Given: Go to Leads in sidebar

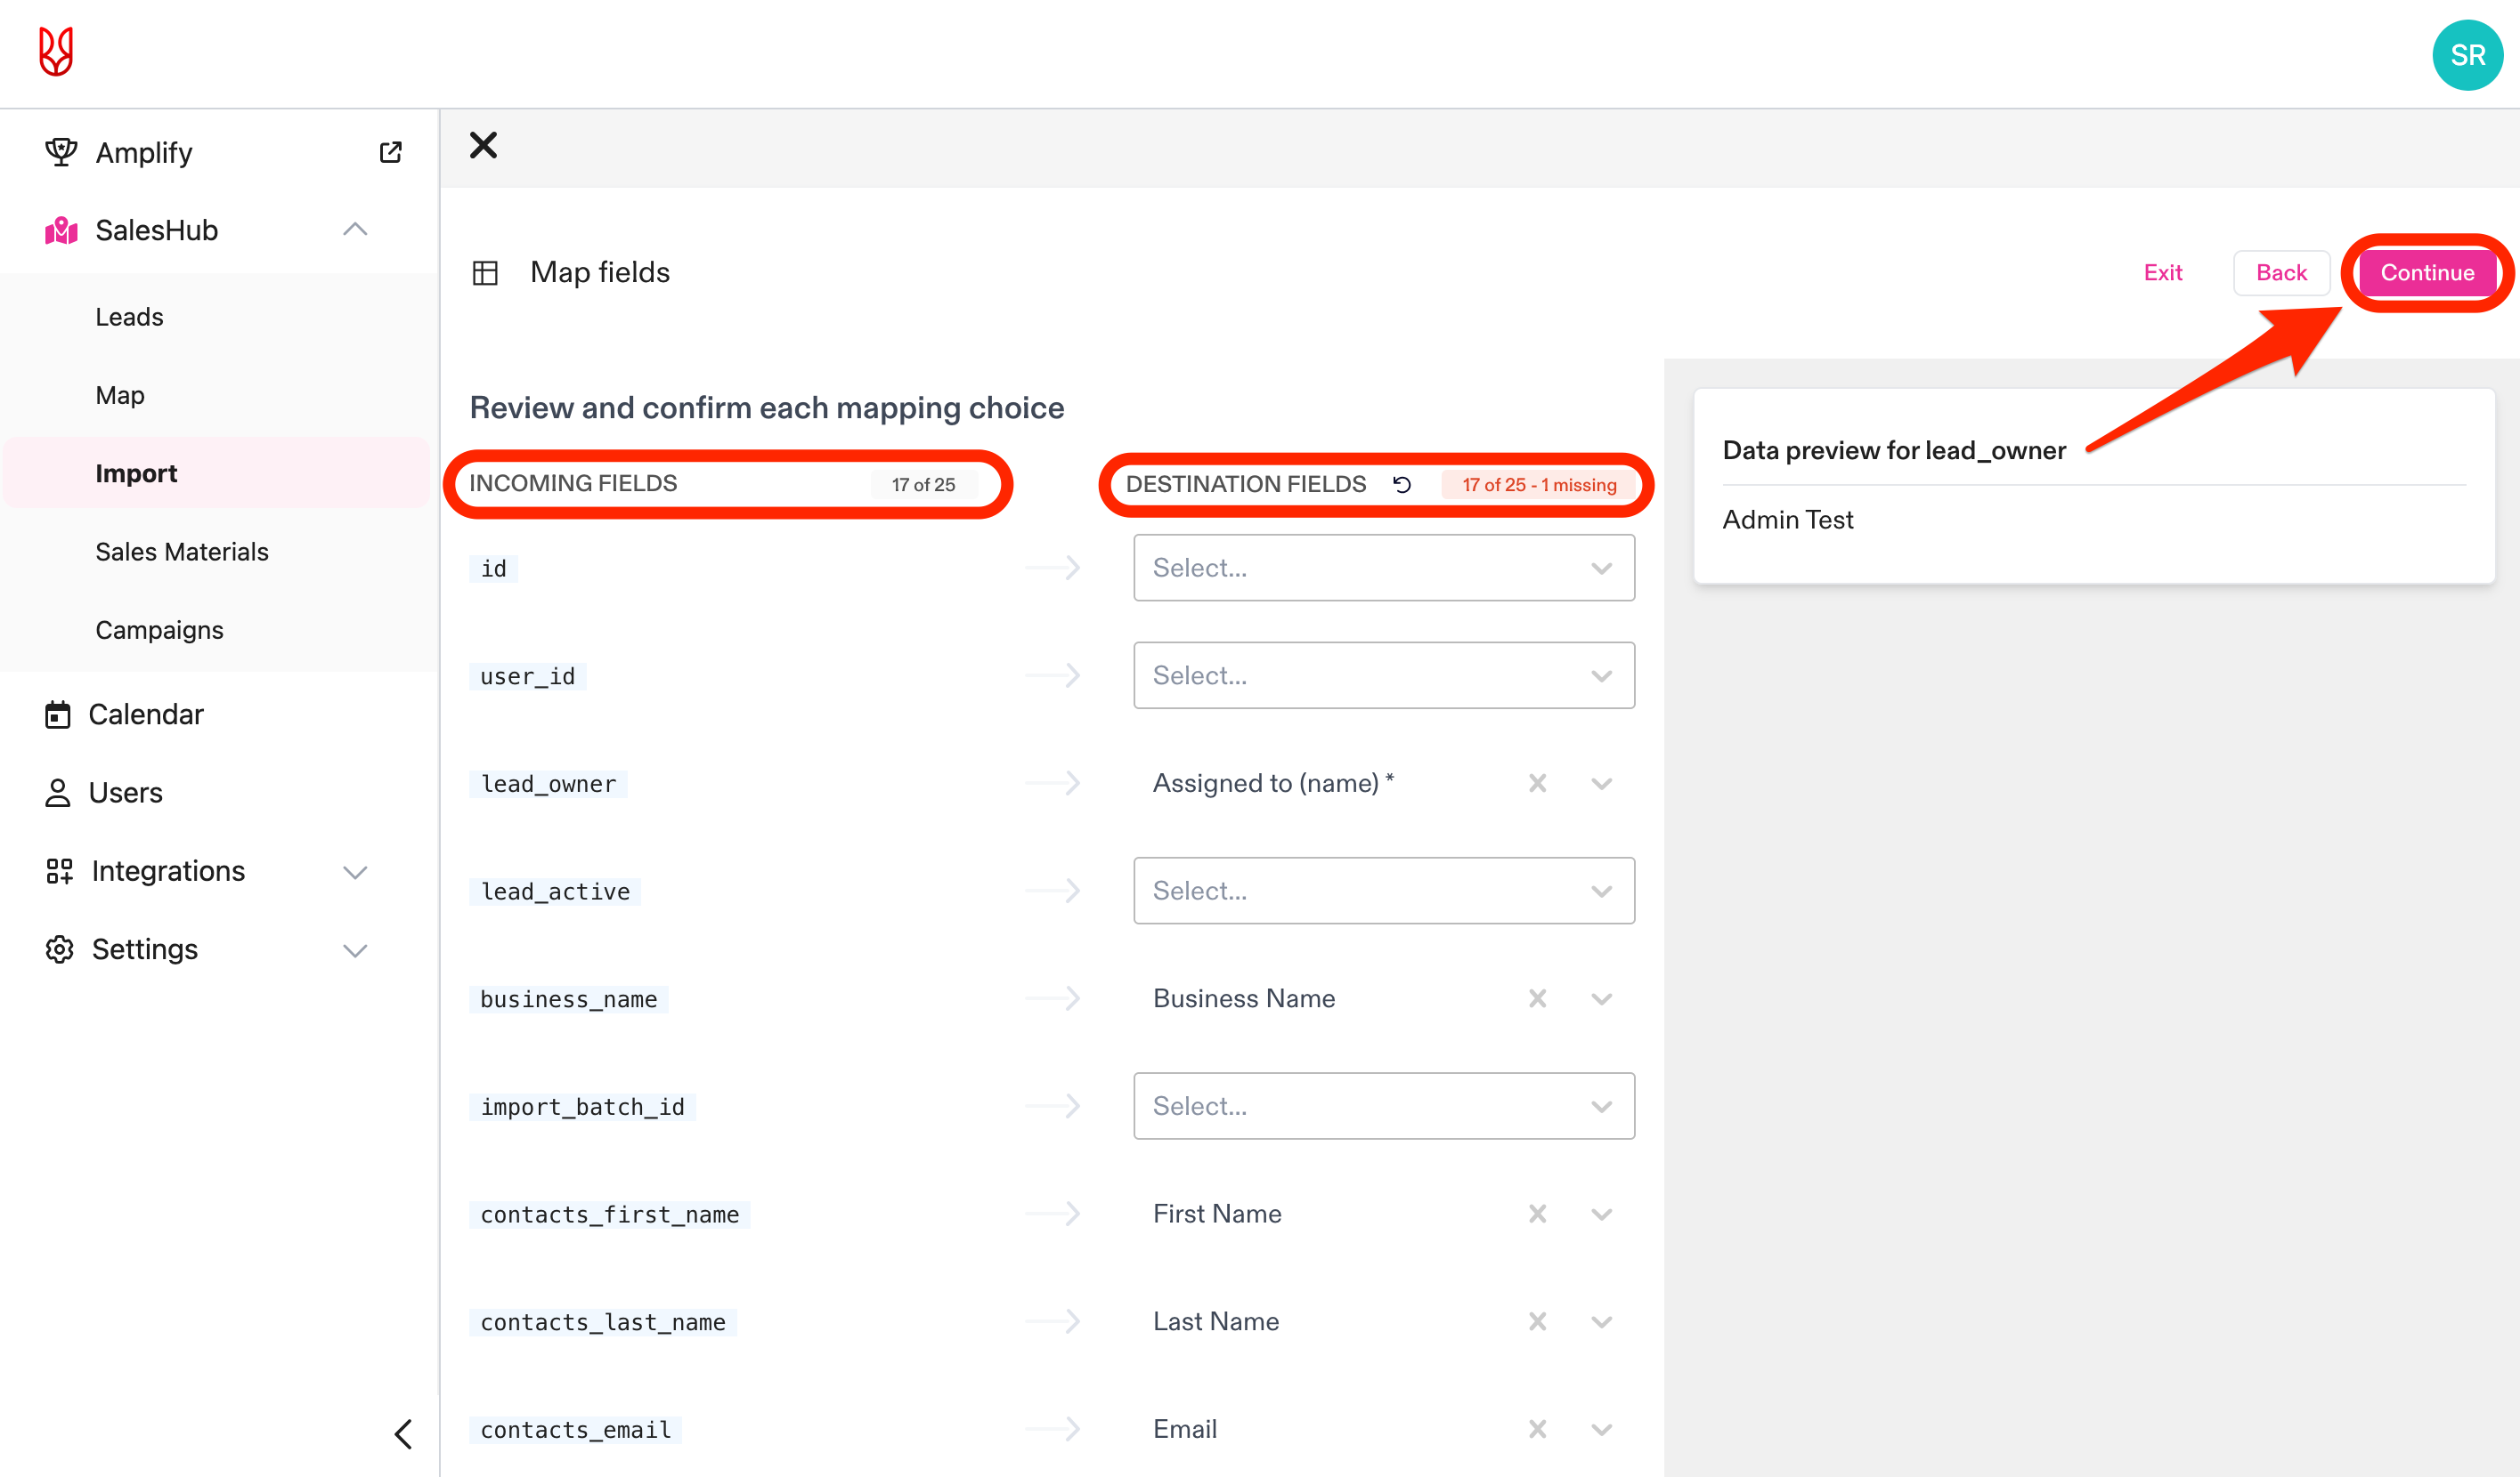Looking at the screenshot, I should tap(129, 317).
